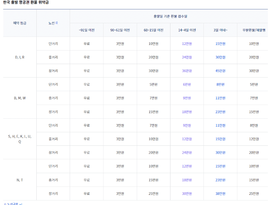Click 30만원 in D, I, R 중거리 row

pyautogui.click(x=220, y=57)
